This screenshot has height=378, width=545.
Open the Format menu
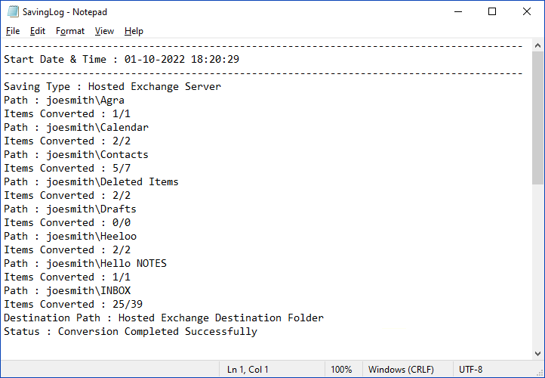pyautogui.click(x=70, y=31)
